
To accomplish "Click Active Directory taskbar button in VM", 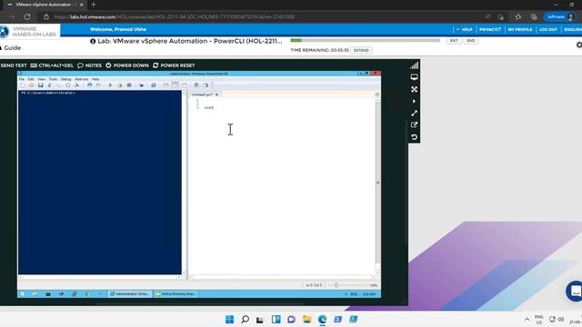I will [176, 294].
